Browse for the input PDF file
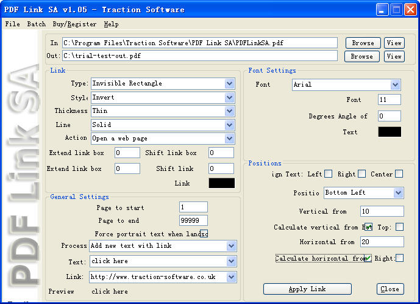The height and width of the screenshot is (304, 420). 363,43
